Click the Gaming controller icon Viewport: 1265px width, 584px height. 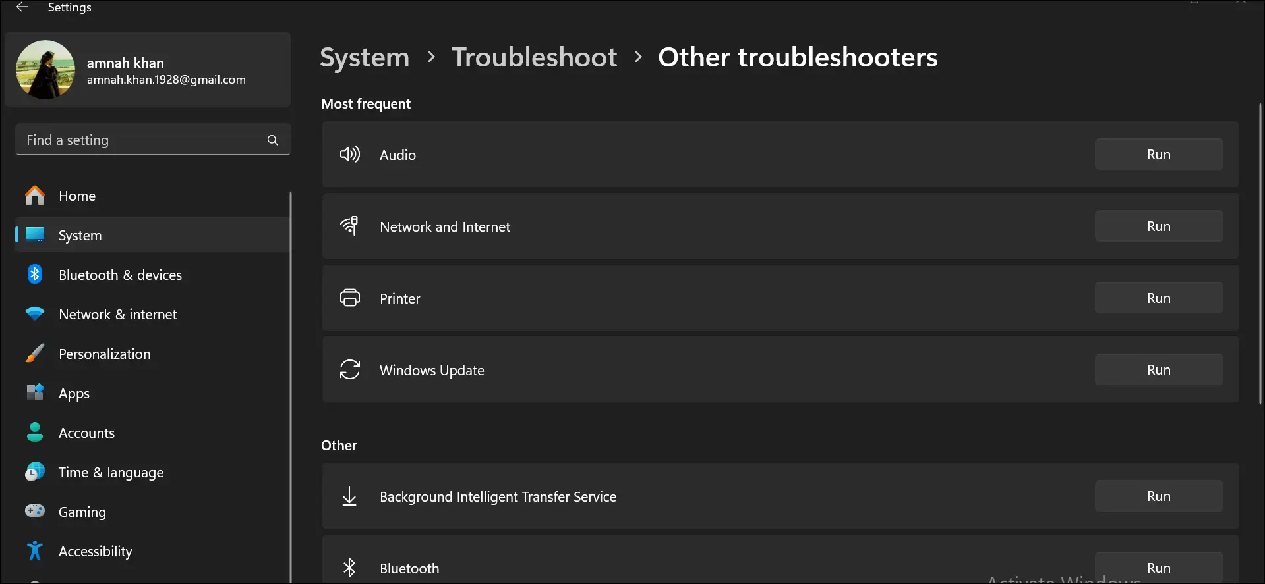coord(35,511)
